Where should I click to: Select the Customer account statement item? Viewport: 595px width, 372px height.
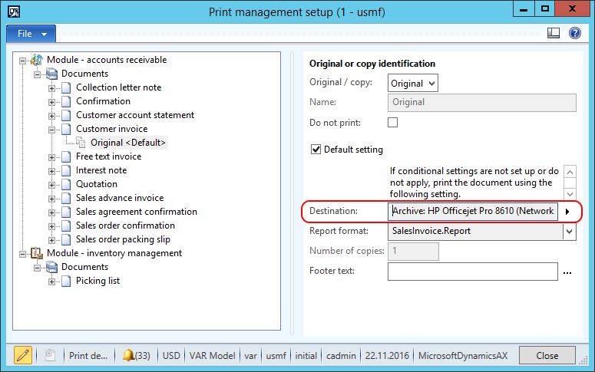tap(135, 115)
